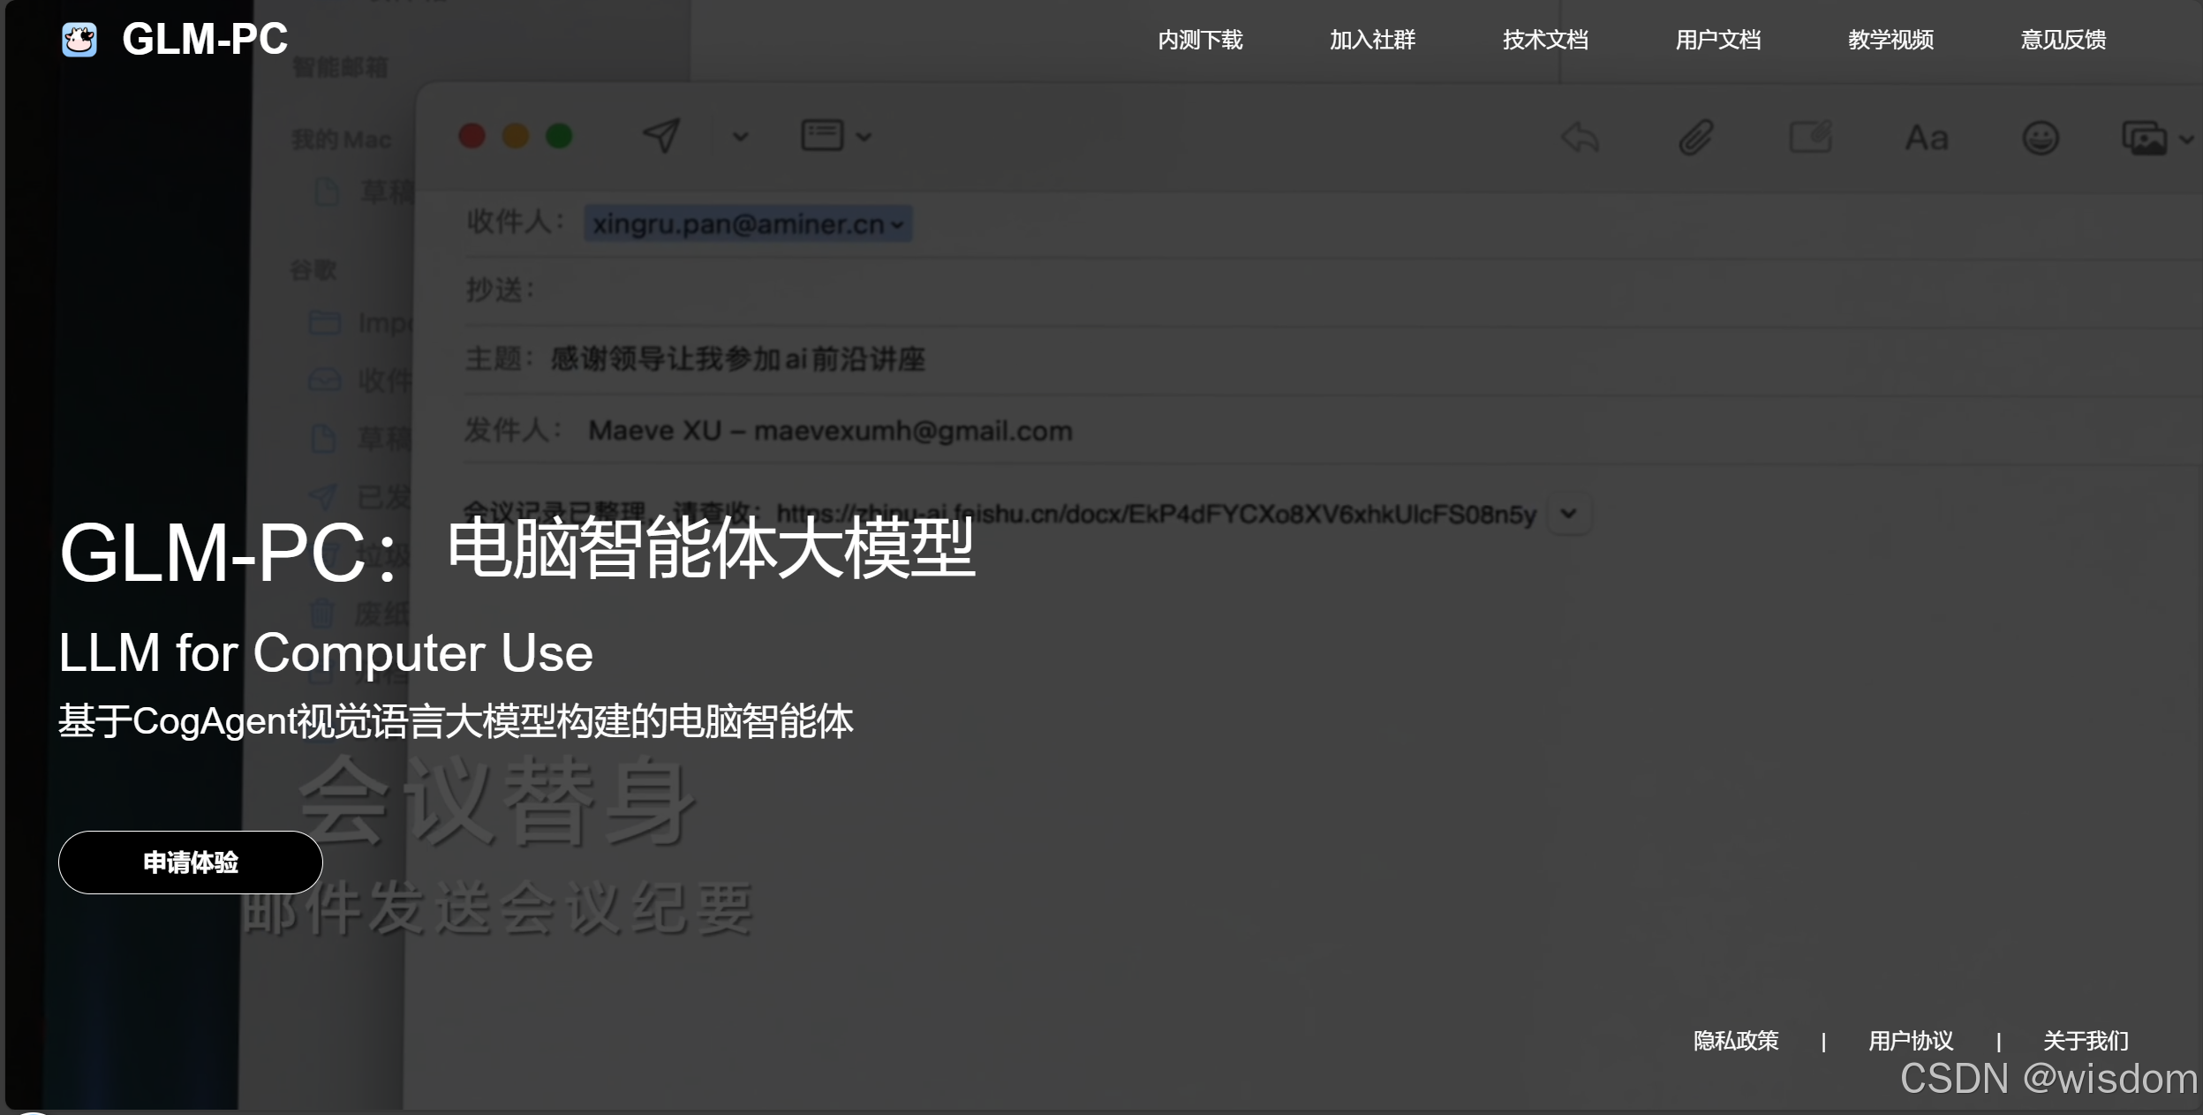
Task: Open recipient xingru.pan@aminer.cn dropdown
Action: [897, 224]
